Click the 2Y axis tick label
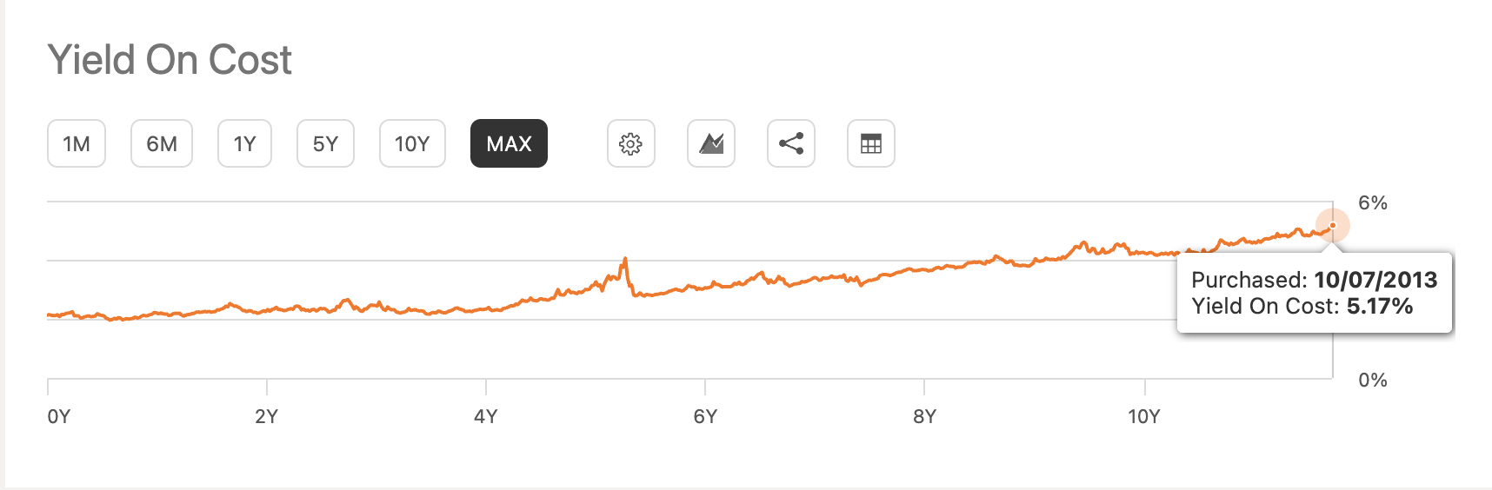 (x=266, y=416)
